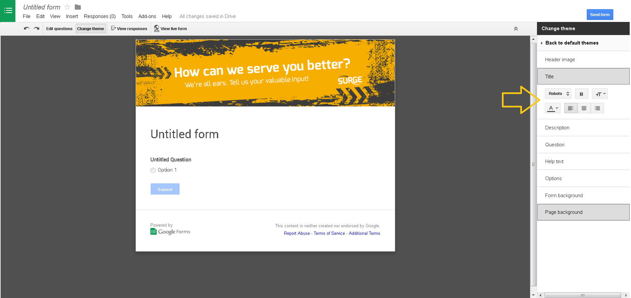Collapse the Title section
Screen dimensions: 631x298
pyautogui.click(x=583, y=77)
